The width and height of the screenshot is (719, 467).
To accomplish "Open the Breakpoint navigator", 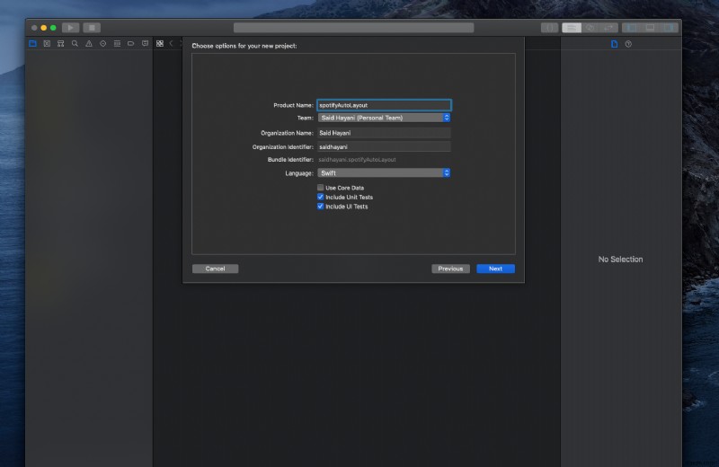I will pyautogui.click(x=130, y=43).
